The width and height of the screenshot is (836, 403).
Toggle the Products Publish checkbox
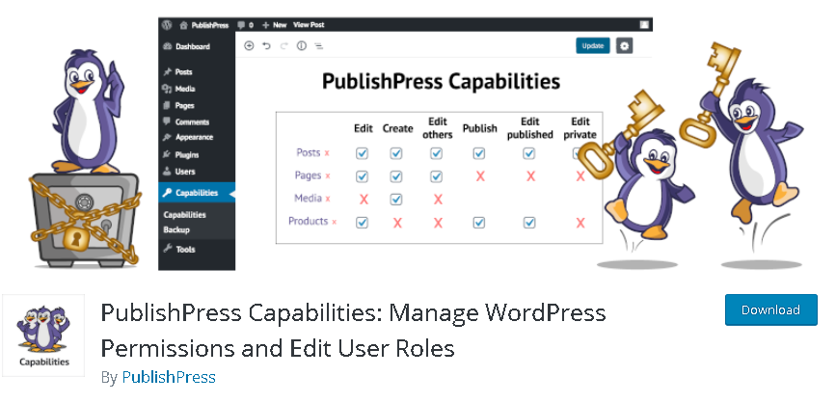tap(479, 223)
